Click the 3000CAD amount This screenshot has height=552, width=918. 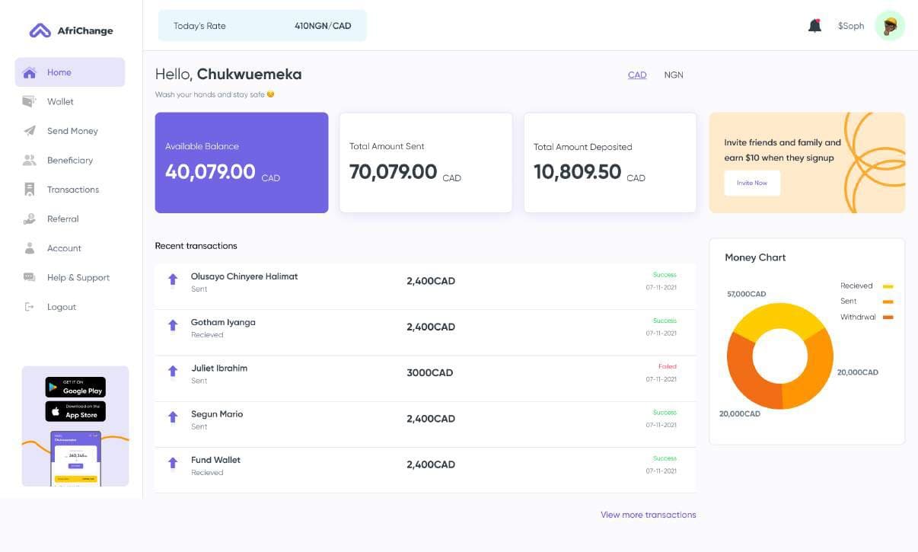pos(430,372)
